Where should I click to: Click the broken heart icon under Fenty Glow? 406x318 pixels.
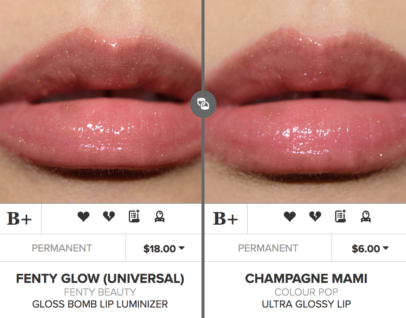tap(109, 216)
